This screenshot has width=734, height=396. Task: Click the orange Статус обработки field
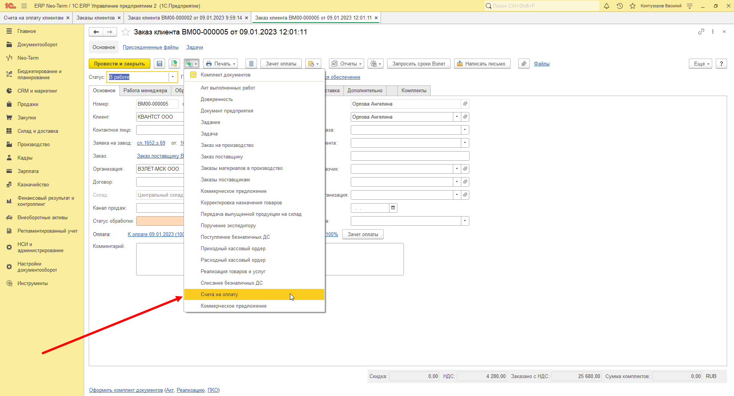pyautogui.click(x=160, y=221)
